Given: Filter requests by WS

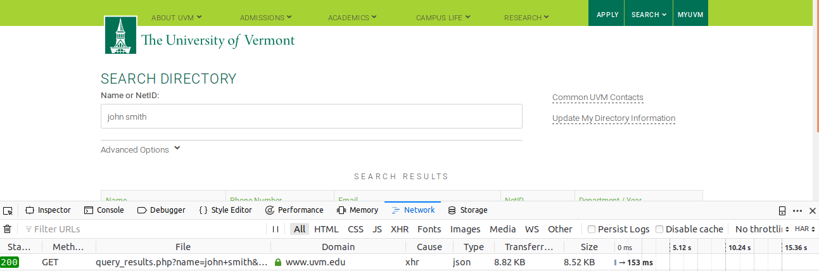Looking at the screenshot, I should pos(532,229).
